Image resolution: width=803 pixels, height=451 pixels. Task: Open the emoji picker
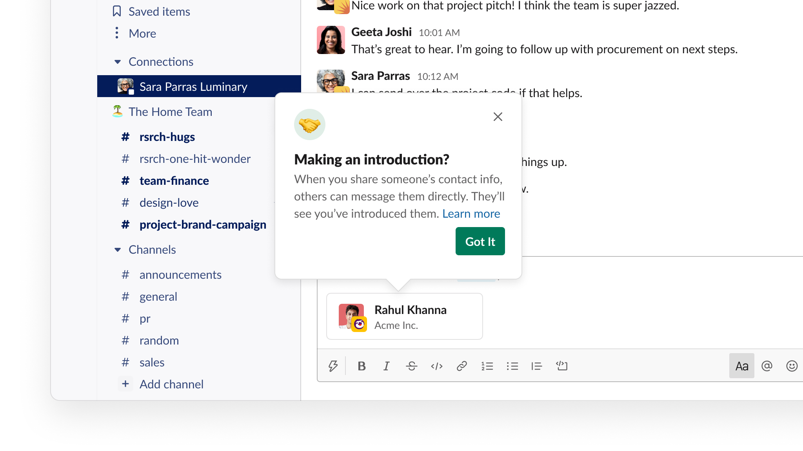(x=792, y=366)
